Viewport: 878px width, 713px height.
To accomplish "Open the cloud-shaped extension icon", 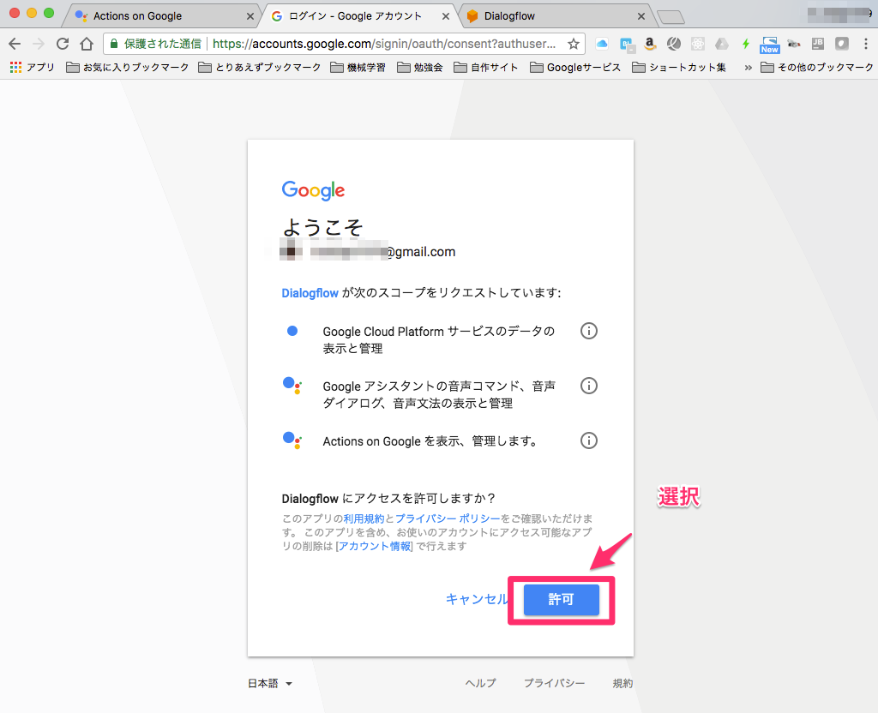I will pyautogui.click(x=602, y=43).
